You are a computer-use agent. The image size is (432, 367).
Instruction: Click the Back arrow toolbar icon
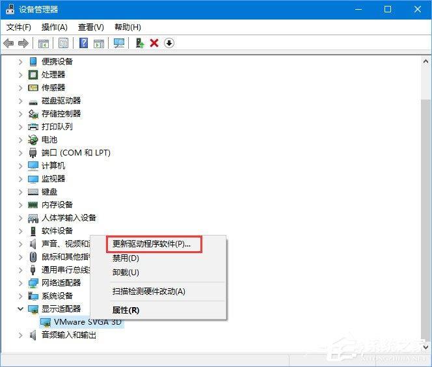pyautogui.click(x=8, y=43)
